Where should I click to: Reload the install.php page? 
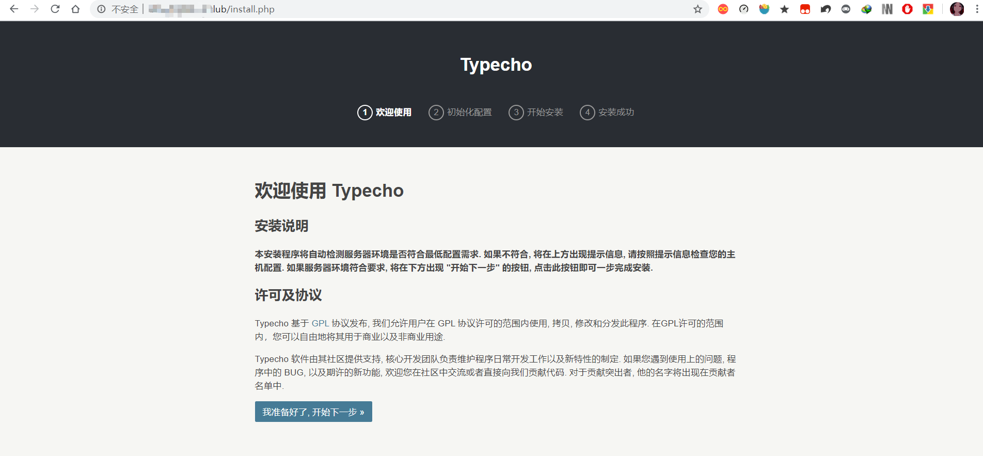(55, 9)
